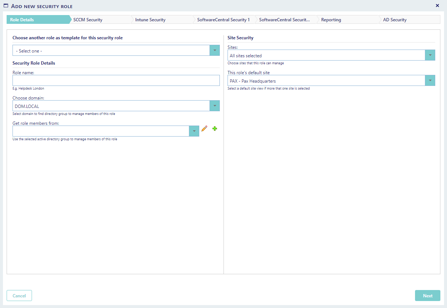The image size is (447, 308).
Task: Click the window icon beside the dialog title
Action: 6,6
